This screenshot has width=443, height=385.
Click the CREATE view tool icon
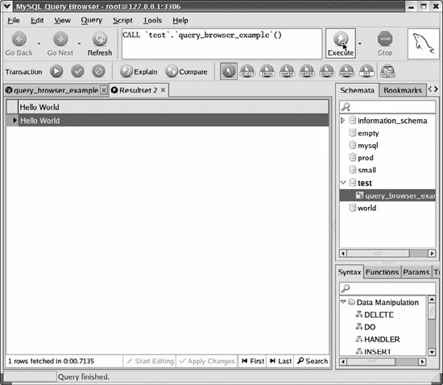click(387, 71)
